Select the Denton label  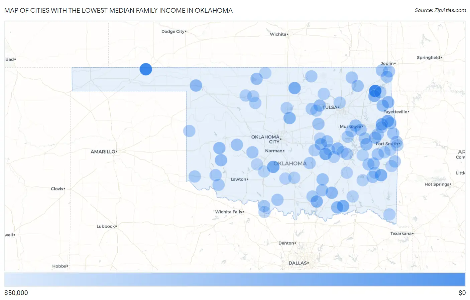(x=286, y=243)
